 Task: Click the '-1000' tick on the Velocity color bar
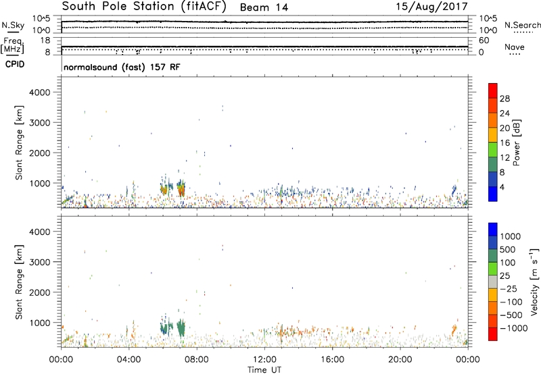(x=514, y=328)
